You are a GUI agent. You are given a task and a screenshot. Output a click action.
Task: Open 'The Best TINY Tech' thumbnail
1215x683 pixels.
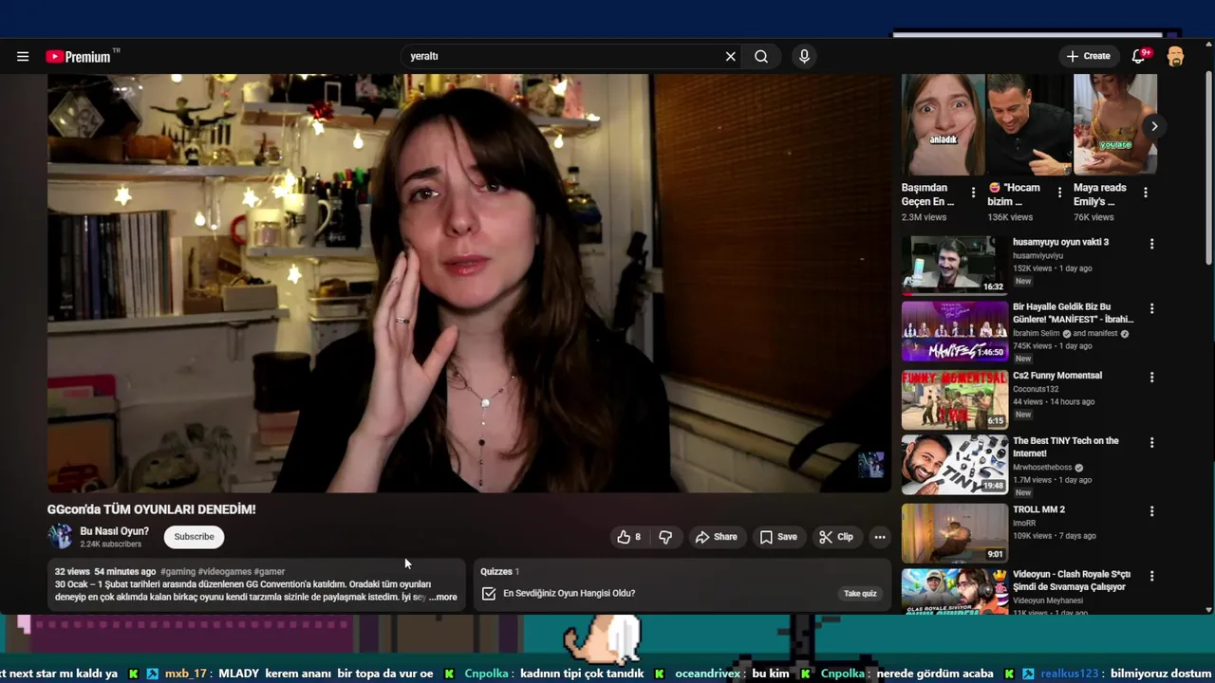click(x=955, y=465)
